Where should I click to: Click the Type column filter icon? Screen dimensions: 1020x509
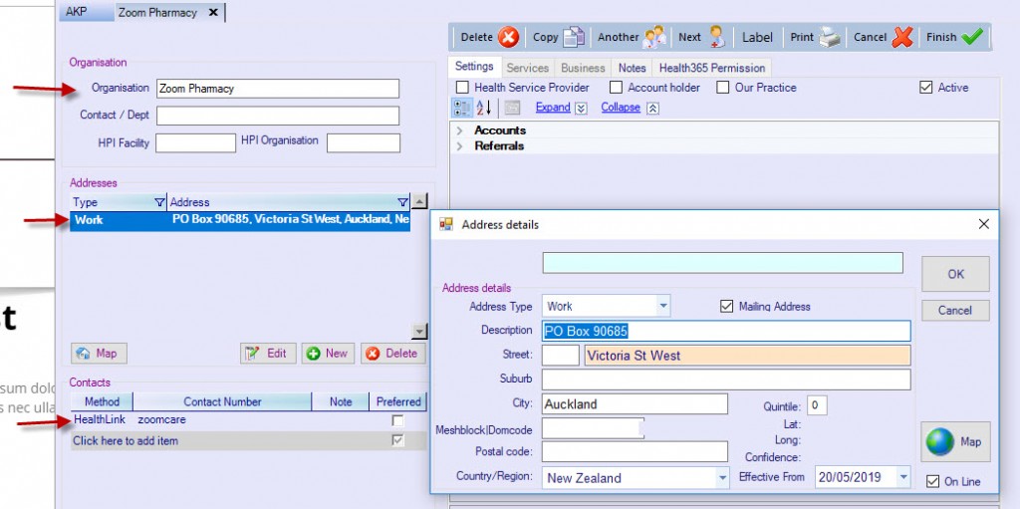tap(159, 202)
